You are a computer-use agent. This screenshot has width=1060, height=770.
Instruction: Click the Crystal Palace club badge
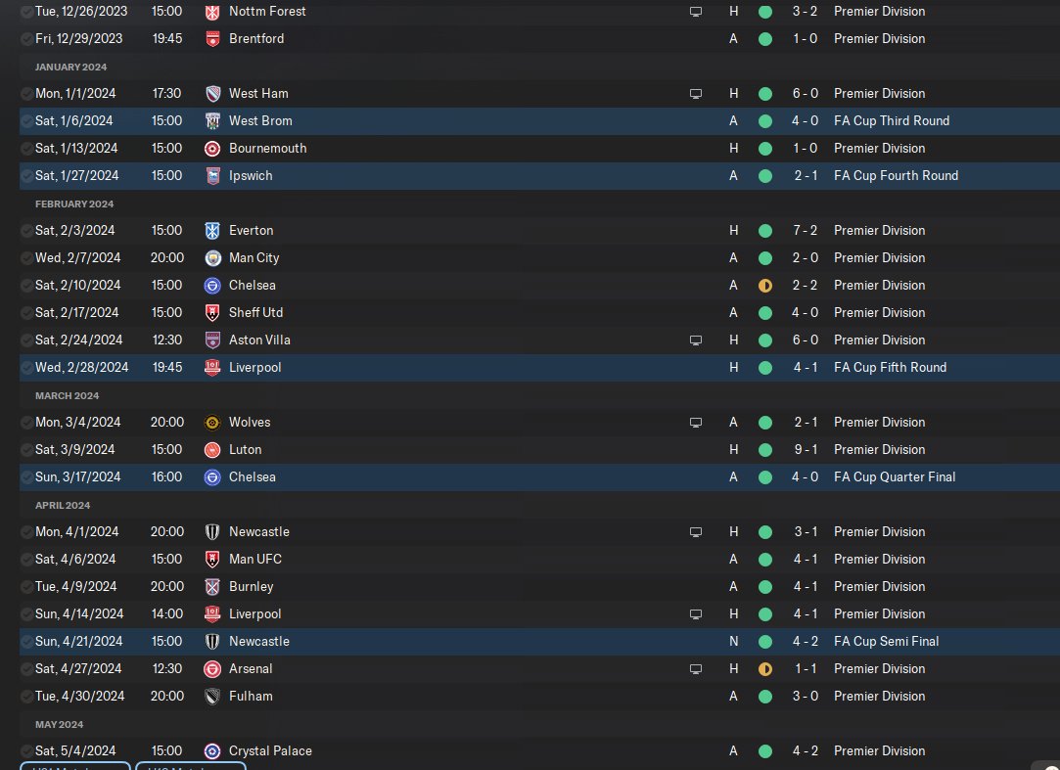point(212,751)
